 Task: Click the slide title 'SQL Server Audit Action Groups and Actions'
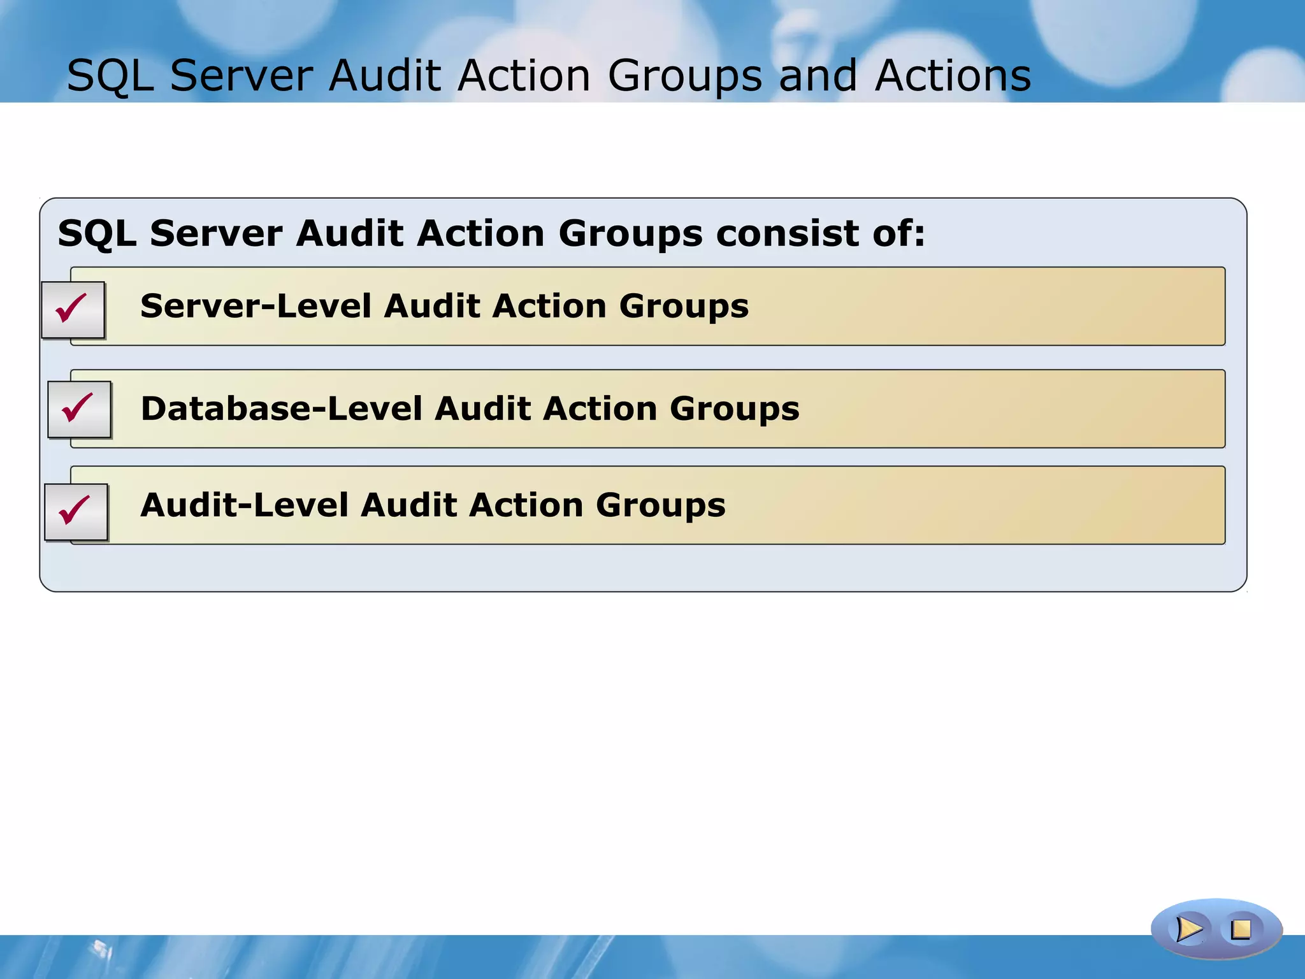[x=549, y=76]
